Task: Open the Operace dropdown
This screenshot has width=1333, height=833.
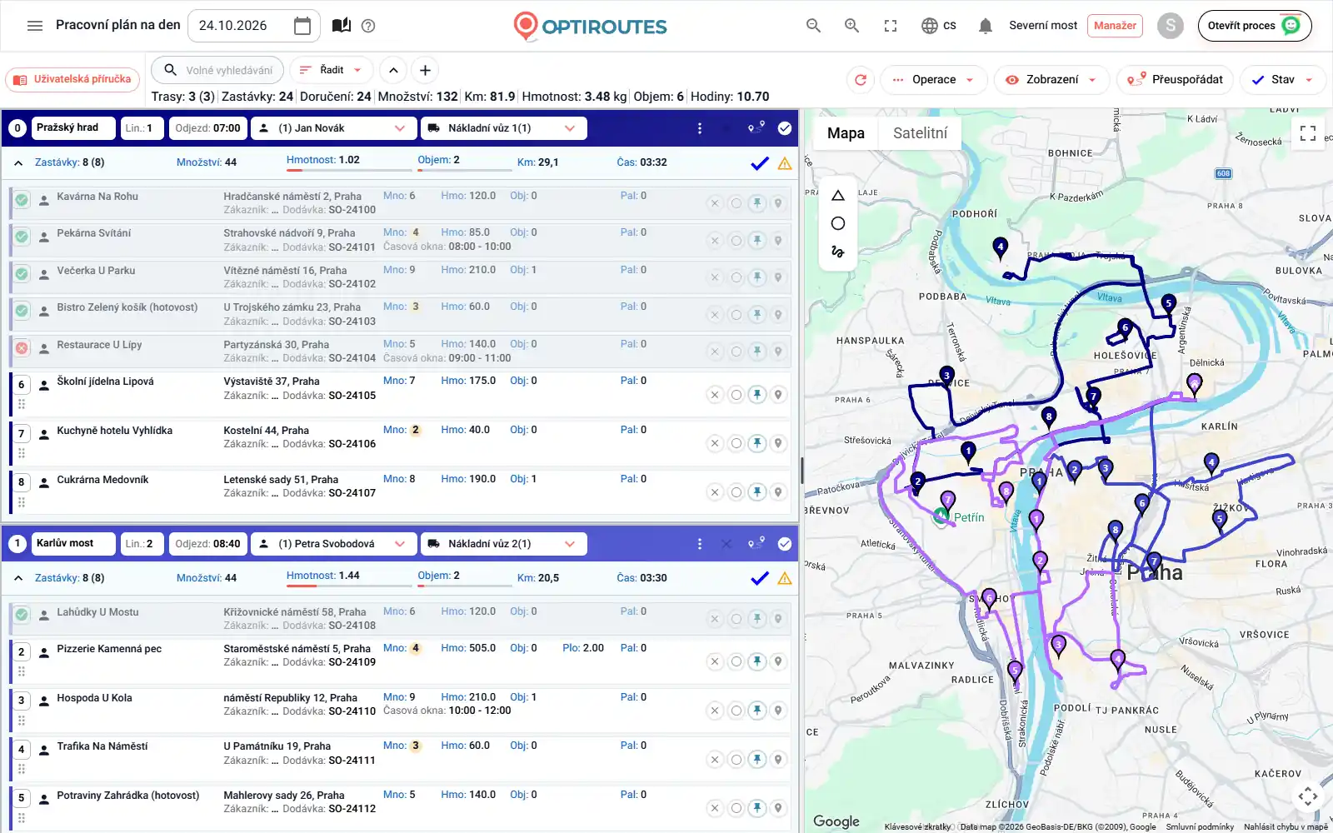Action: [x=933, y=80]
